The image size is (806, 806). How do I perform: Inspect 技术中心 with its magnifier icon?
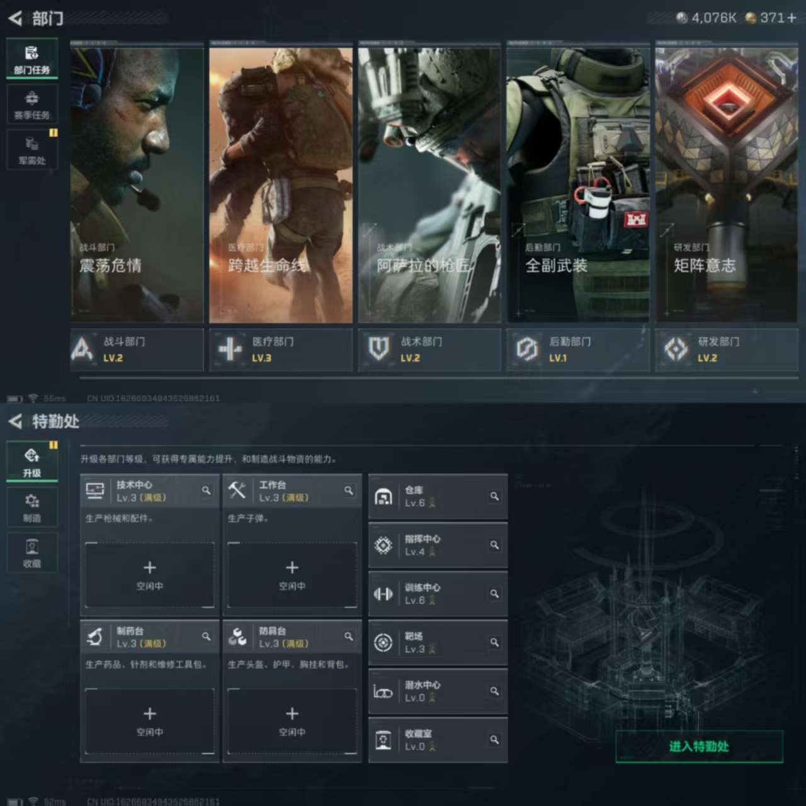click(206, 491)
